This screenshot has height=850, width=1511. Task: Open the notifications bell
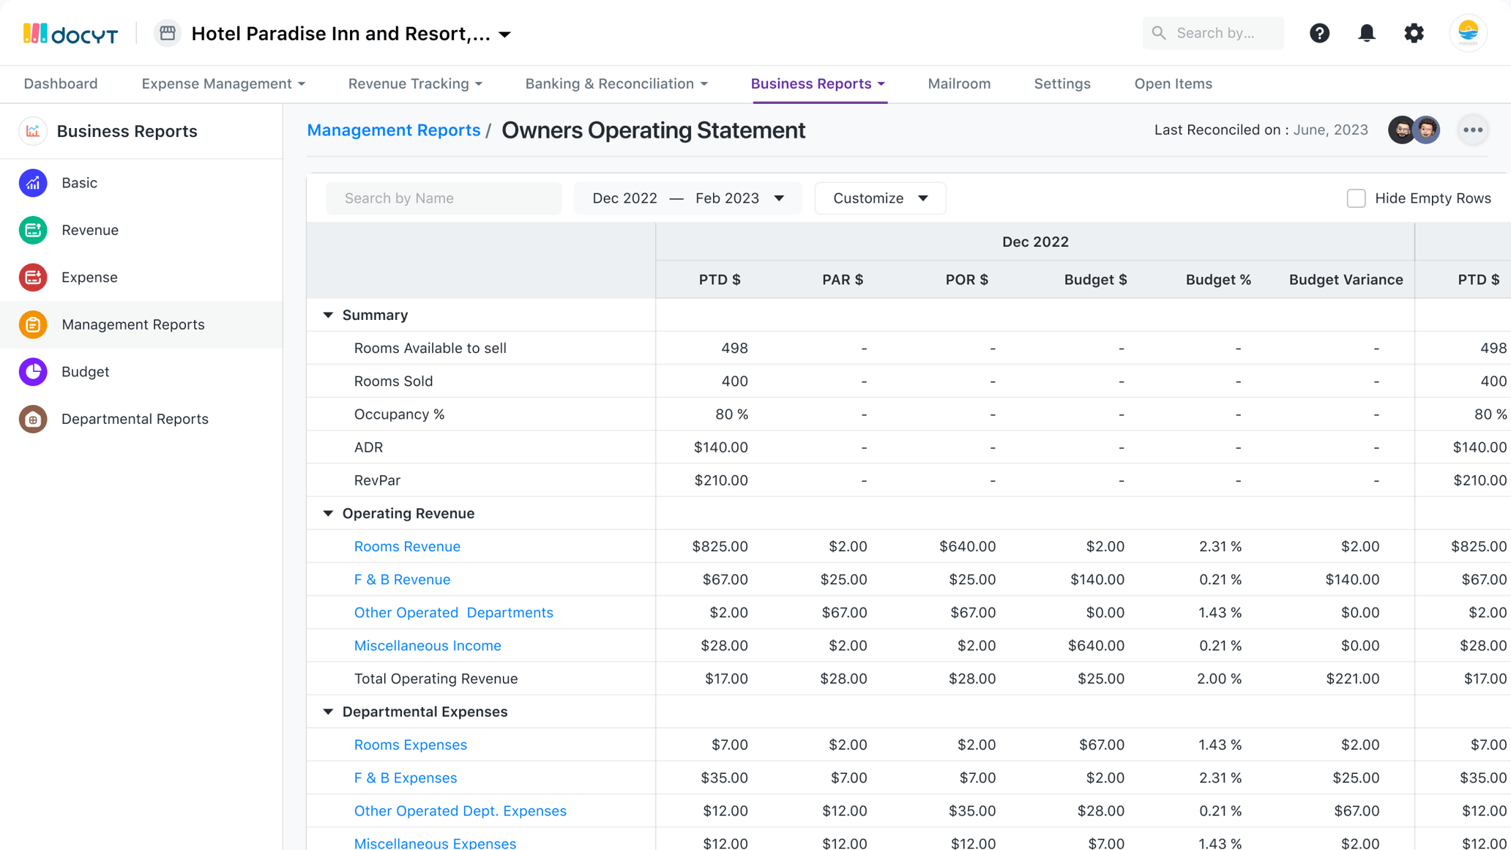(1366, 33)
